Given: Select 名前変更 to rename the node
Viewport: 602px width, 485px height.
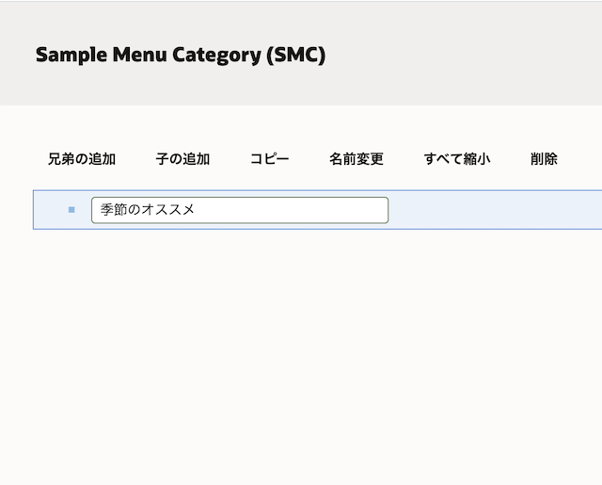Looking at the screenshot, I should [356, 159].
